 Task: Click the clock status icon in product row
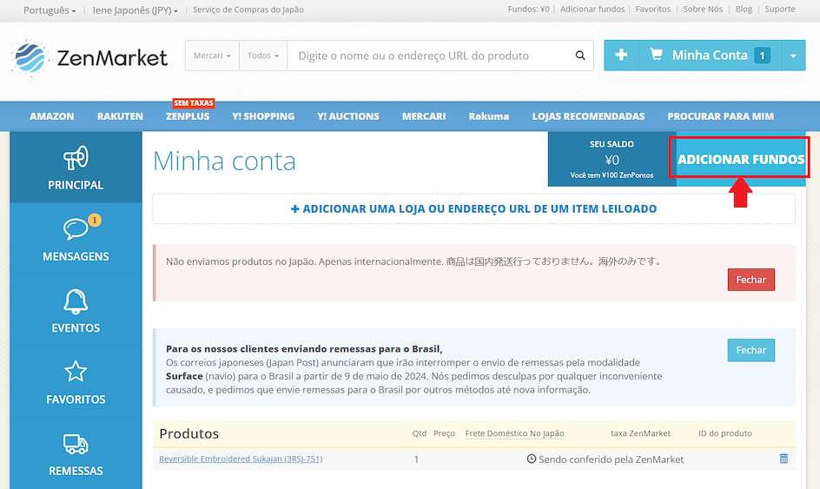532,459
